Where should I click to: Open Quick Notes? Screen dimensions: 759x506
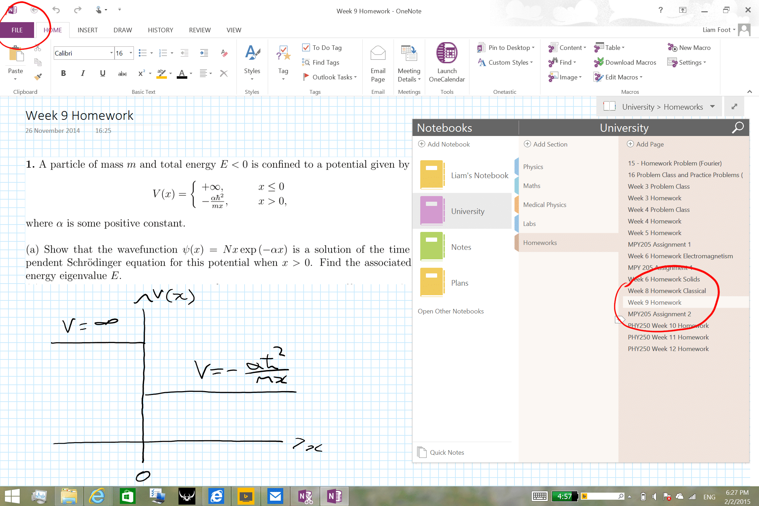pos(441,453)
